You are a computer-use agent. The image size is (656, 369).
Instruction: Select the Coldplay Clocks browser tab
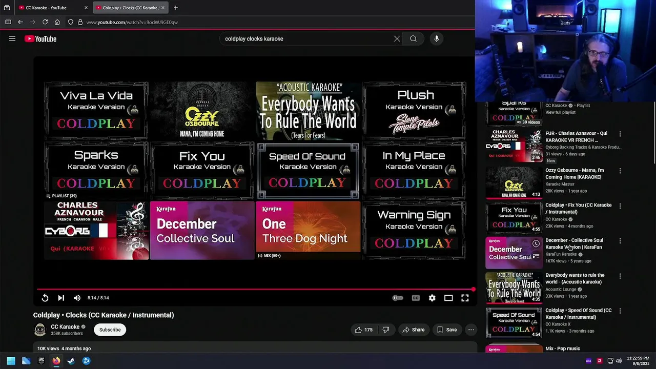[130, 8]
